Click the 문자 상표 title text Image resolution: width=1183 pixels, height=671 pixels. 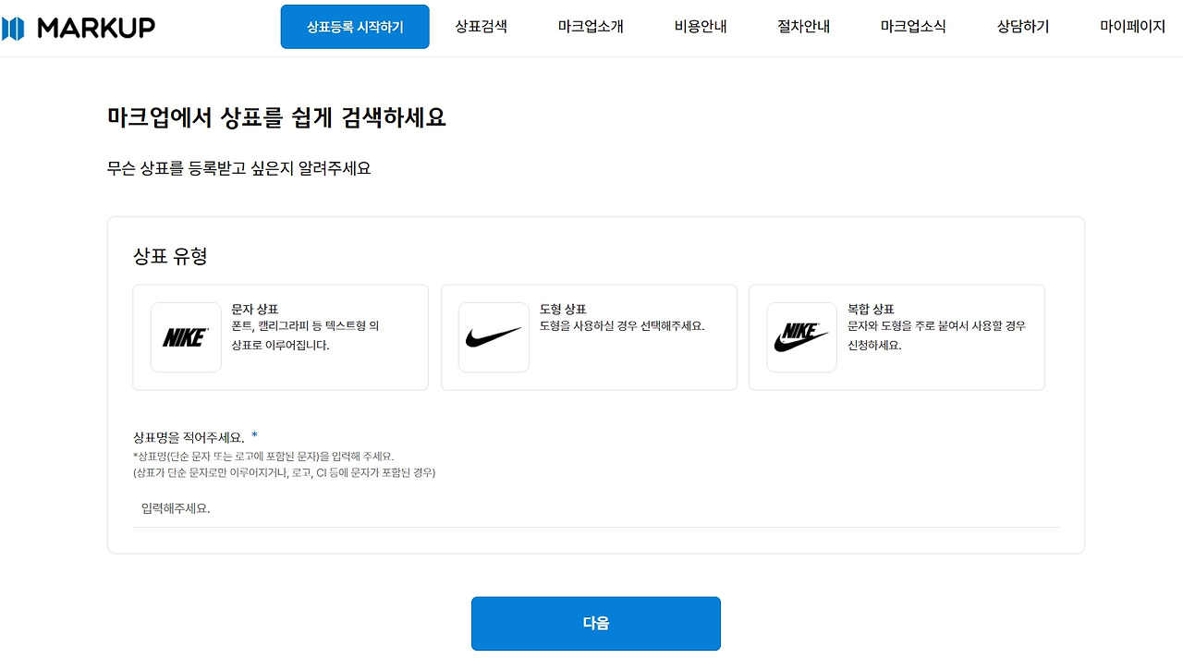[x=255, y=309]
